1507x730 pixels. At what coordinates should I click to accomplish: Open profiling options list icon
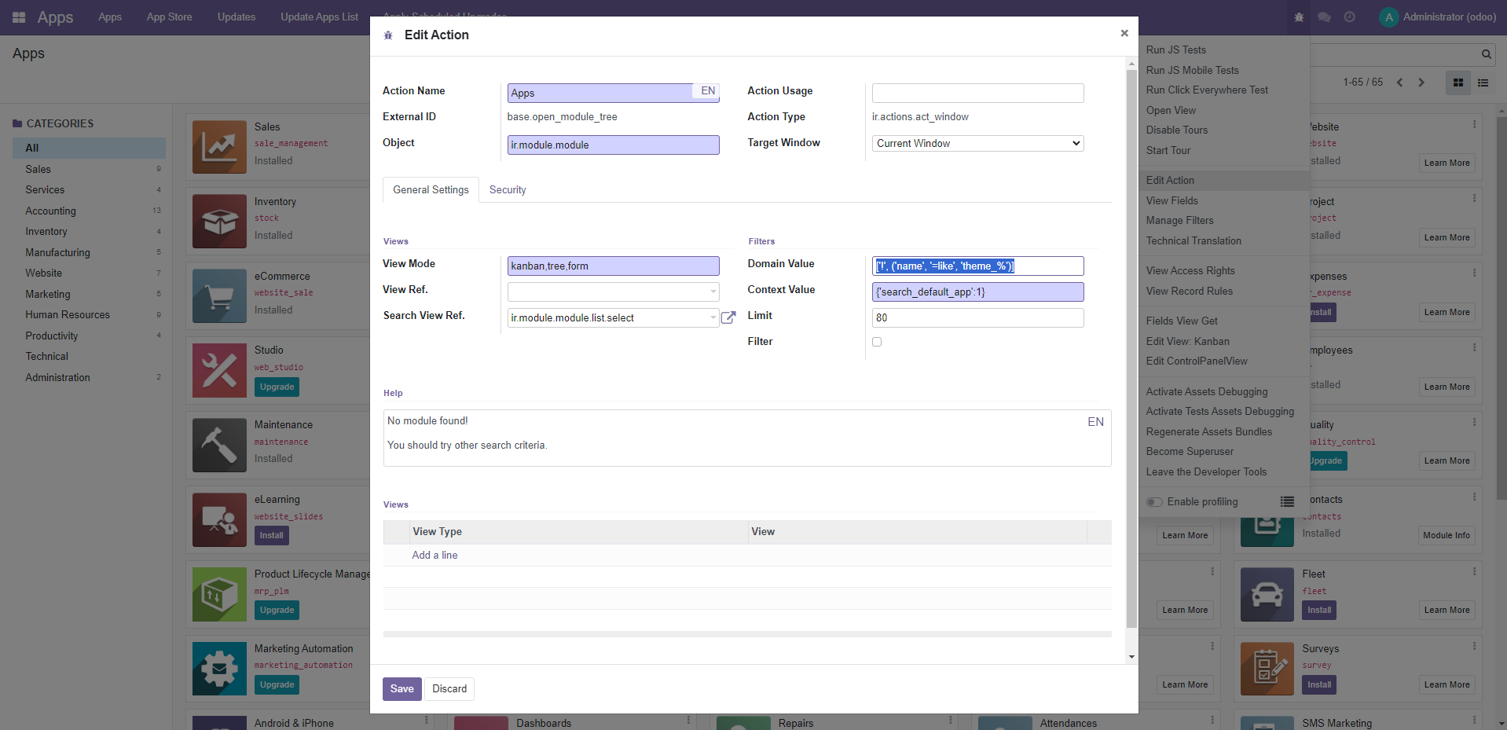pos(1287,501)
